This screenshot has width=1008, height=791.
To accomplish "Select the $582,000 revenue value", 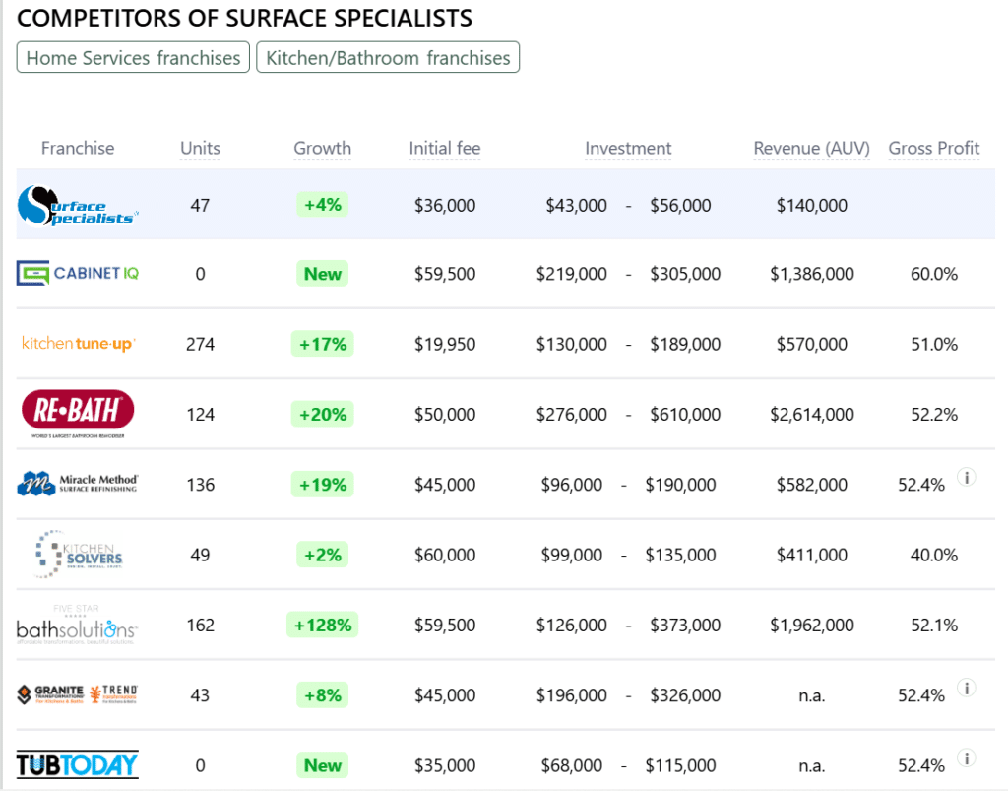I will [x=811, y=485].
